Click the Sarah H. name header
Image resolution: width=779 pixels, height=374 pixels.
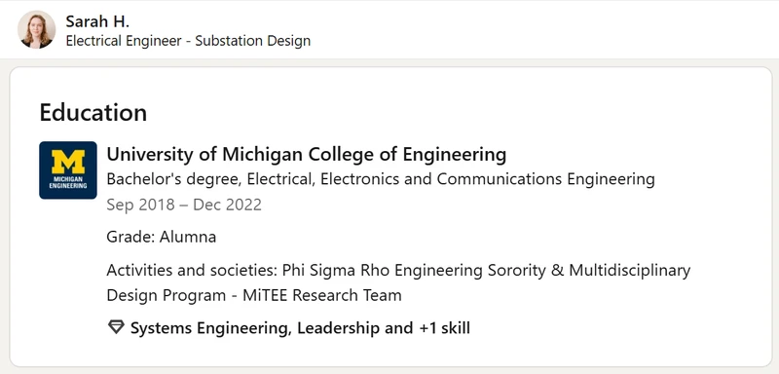tap(97, 21)
